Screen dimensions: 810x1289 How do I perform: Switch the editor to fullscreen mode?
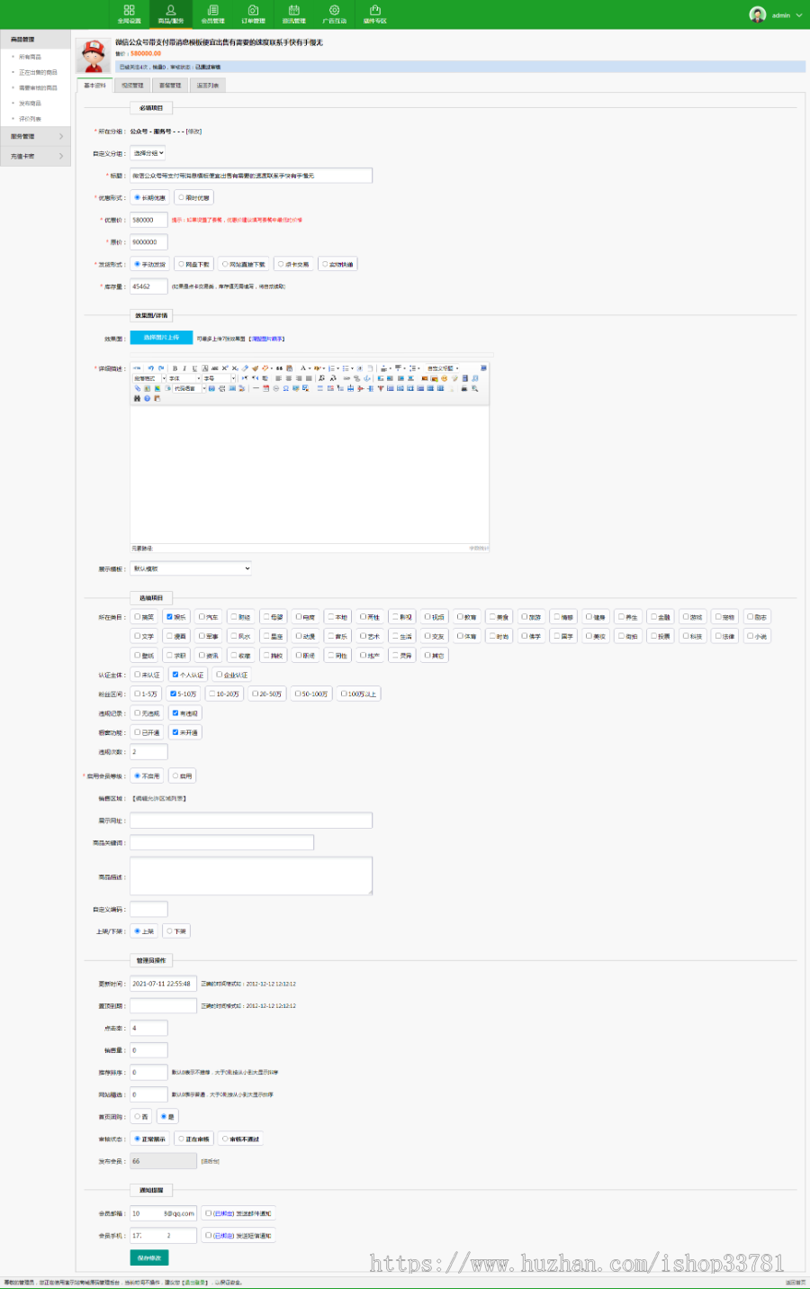(483, 368)
